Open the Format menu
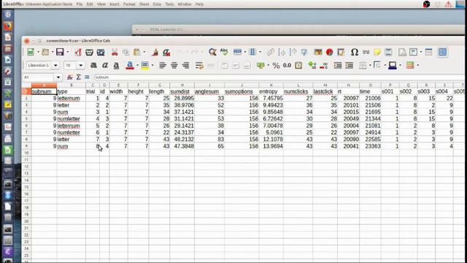The image size is (467, 263). coord(129,4)
